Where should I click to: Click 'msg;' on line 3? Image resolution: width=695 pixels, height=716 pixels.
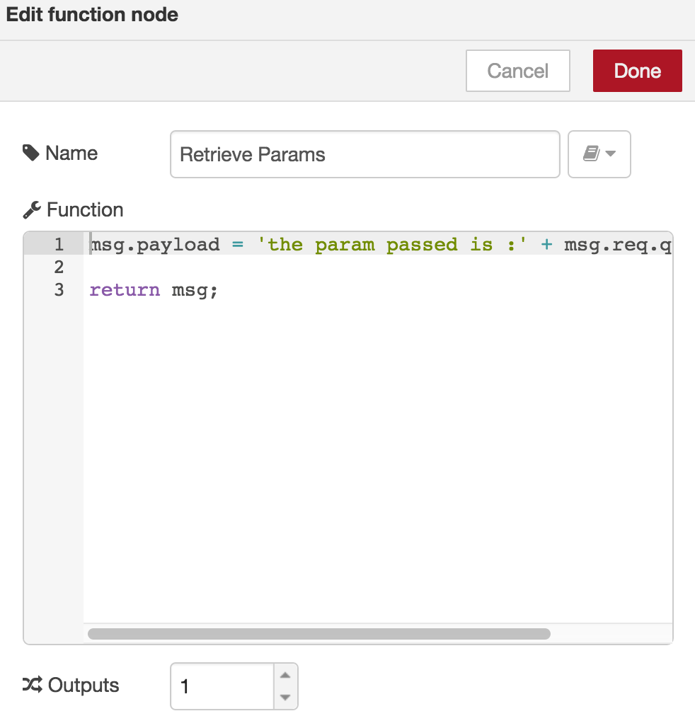(195, 290)
